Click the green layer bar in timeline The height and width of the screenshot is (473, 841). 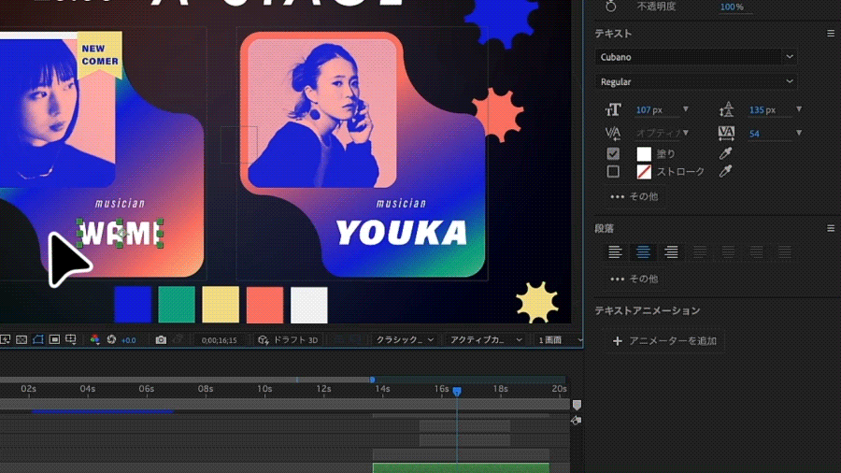pos(461,467)
